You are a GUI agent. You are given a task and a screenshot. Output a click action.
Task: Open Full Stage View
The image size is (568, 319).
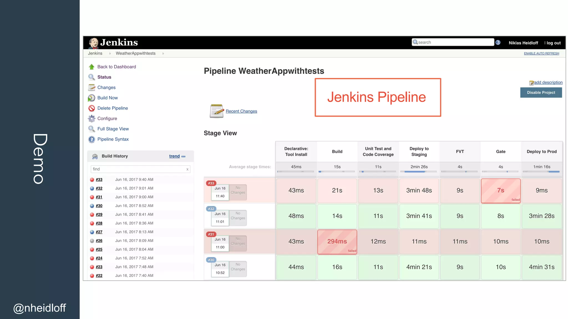click(113, 129)
